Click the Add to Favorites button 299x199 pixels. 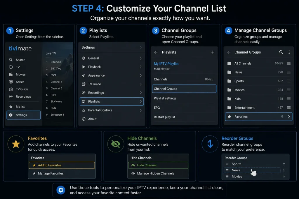point(62,165)
